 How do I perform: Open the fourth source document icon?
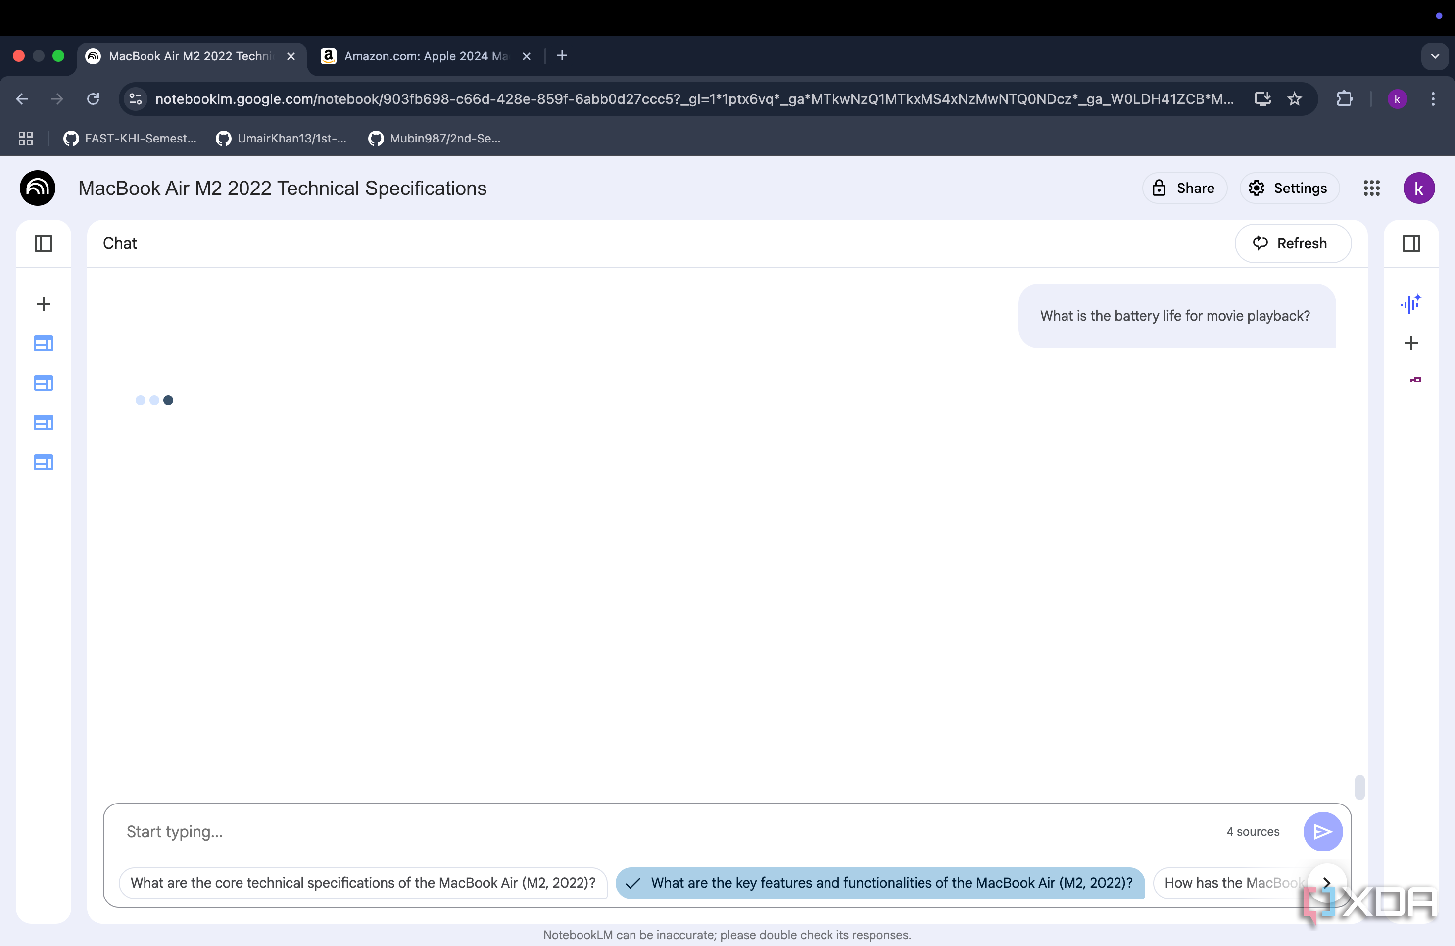tap(44, 463)
